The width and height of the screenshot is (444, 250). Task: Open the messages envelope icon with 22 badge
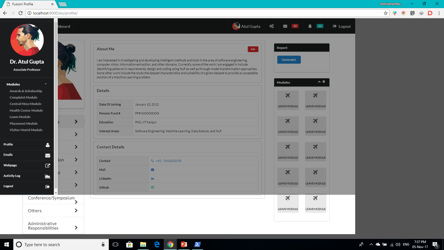pos(285,26)
